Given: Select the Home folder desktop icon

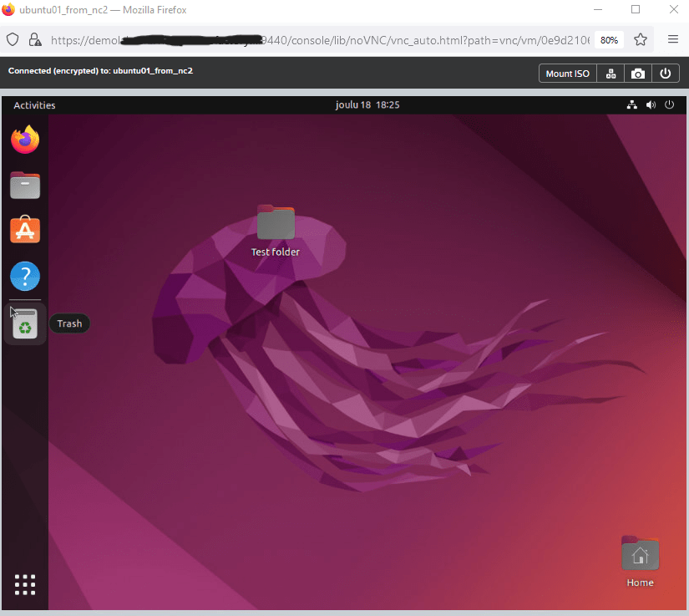Looking at the screenshot, I should (640, 556).
